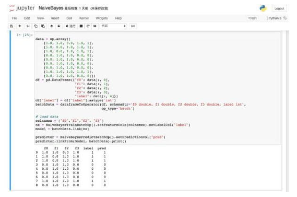297x197 pixels.
Task: Open the Cell menu
Action: click(x=69, y=18)
